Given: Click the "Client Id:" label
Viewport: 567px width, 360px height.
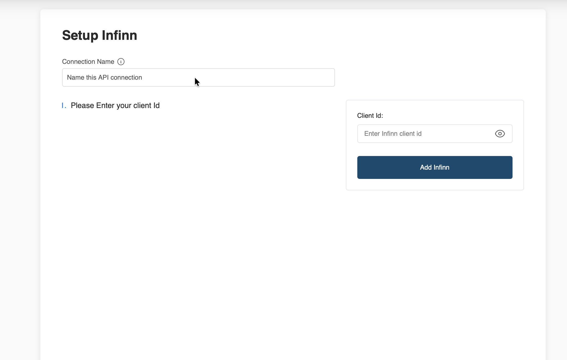Looking at the screenshot, I should (x=370, y=116).
